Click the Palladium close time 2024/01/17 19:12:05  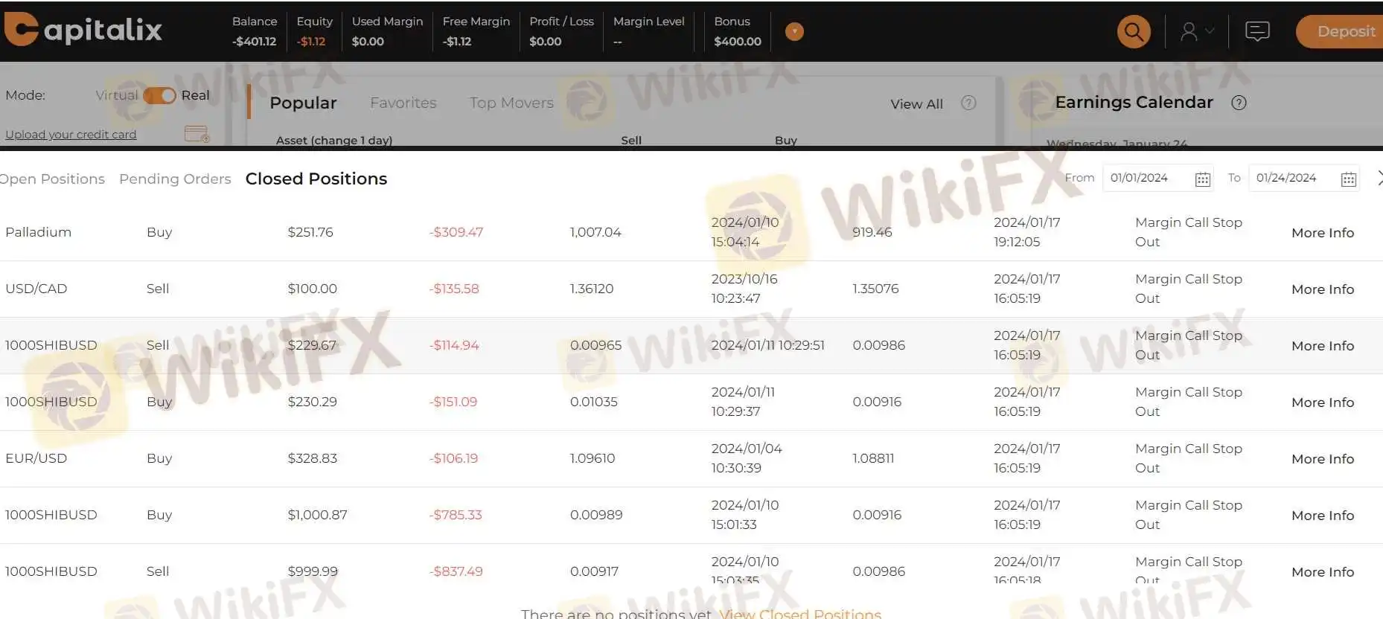click(1027, 232)
